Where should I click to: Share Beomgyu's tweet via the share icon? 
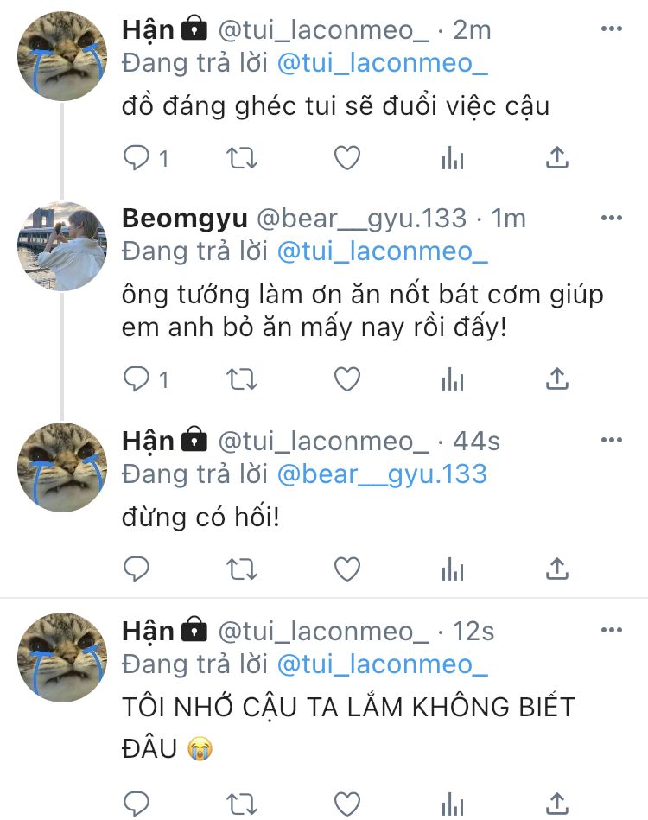point(557,378)
